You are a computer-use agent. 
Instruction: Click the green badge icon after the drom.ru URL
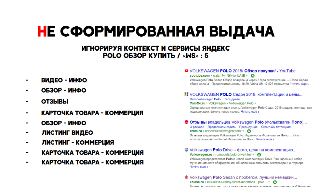point(249,131)
